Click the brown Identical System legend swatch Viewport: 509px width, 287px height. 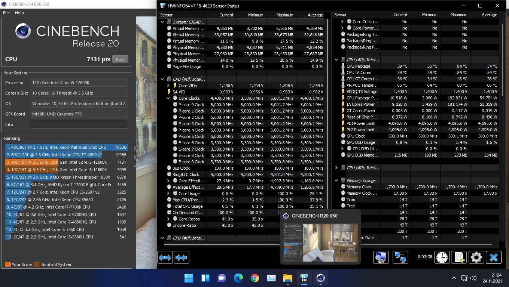[36, 265]
